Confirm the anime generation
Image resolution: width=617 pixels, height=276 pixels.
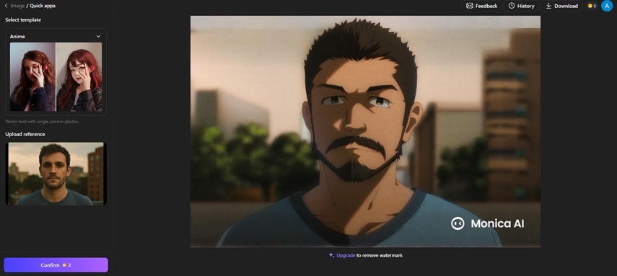56,265
